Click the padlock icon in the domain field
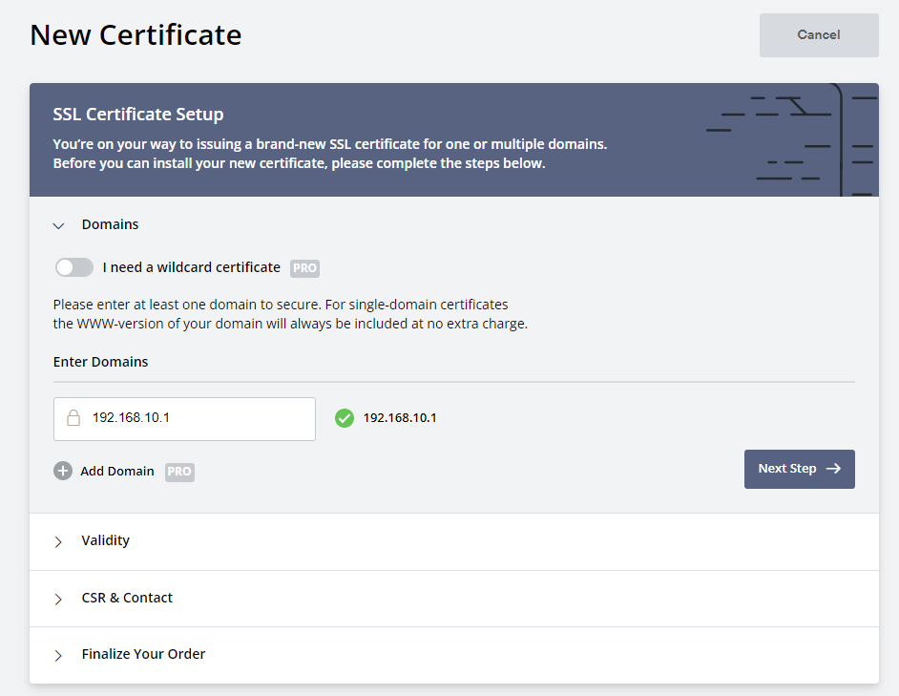 point(73,418)
